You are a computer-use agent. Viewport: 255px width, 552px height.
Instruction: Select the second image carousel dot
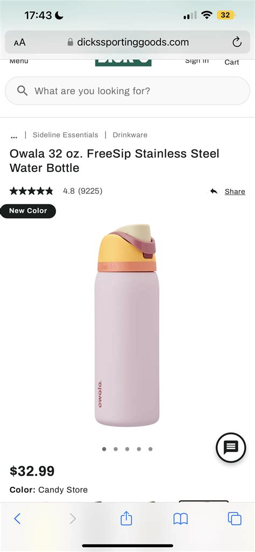(x=116, y=449)
